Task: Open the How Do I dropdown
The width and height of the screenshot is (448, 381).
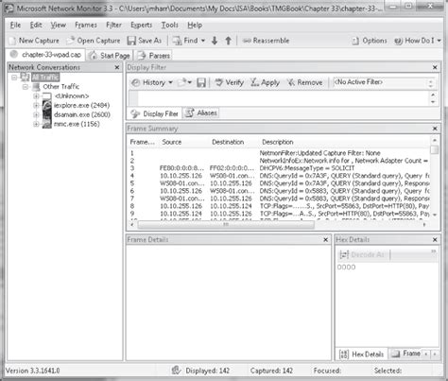Action: (418, 41)
